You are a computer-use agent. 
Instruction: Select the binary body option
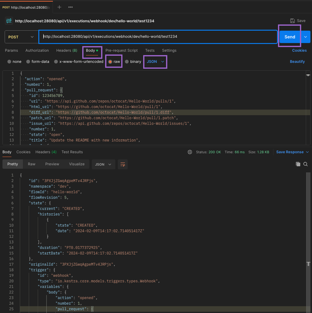coord(133,62)
